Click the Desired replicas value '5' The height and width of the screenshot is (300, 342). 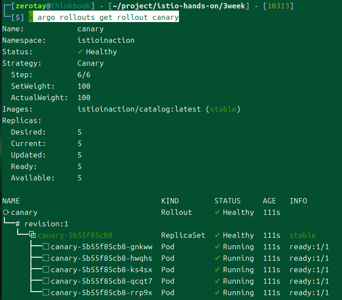click(x=80, y=132)
